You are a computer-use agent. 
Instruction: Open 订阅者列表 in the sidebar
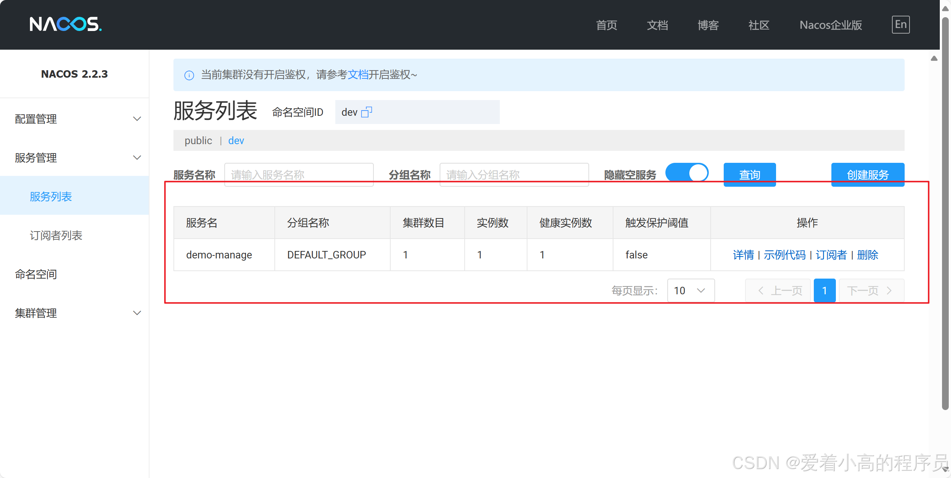(56, 235)
